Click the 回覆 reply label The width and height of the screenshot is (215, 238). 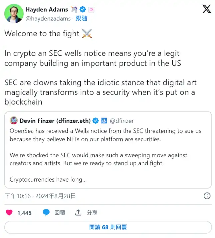[x=60, y=213]
